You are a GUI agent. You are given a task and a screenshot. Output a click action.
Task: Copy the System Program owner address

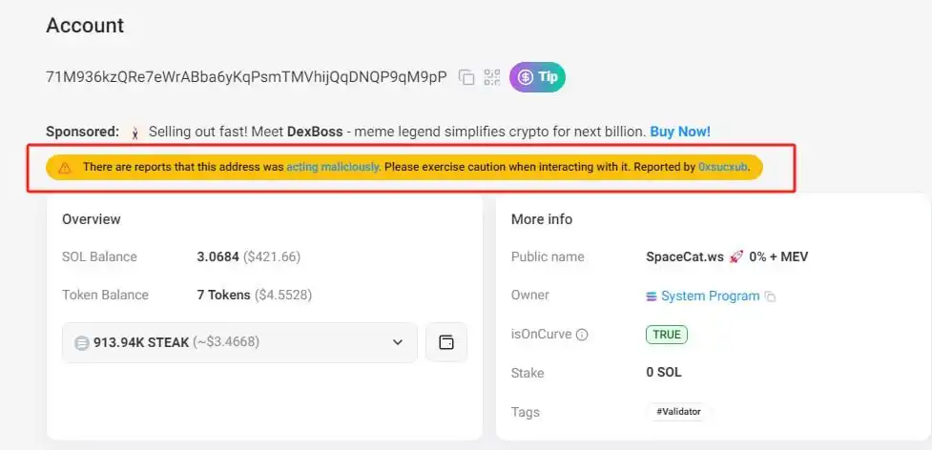(771, 297)
